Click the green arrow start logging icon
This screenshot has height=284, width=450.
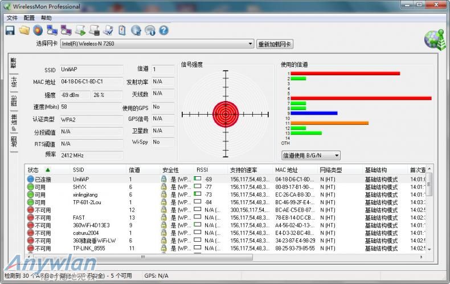80,30
